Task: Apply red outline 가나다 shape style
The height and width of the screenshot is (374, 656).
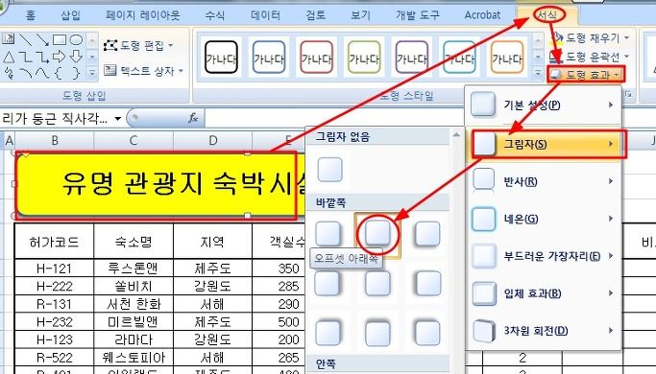Action: tap(317, 58)
